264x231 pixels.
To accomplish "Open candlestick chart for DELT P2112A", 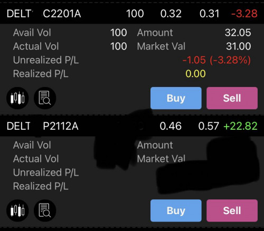I will 17,210.
